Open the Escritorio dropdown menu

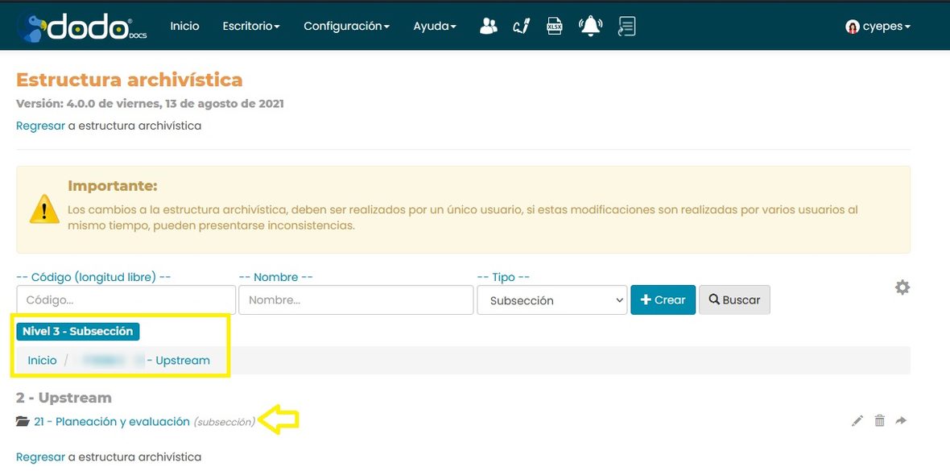251,26
